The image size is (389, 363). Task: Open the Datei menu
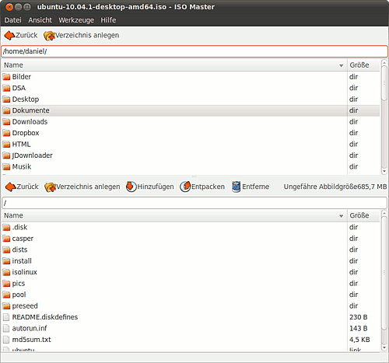12,20
